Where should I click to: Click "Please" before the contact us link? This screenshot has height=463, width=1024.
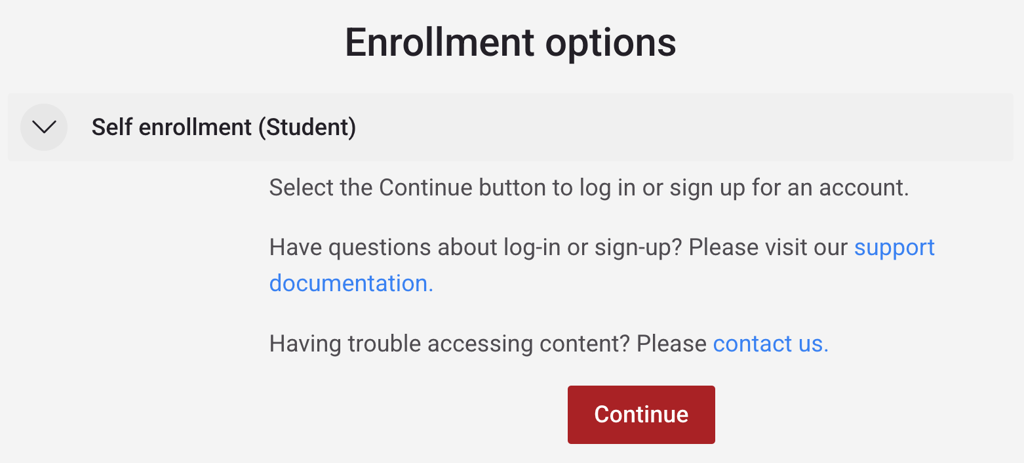click(x=671, y=344)
